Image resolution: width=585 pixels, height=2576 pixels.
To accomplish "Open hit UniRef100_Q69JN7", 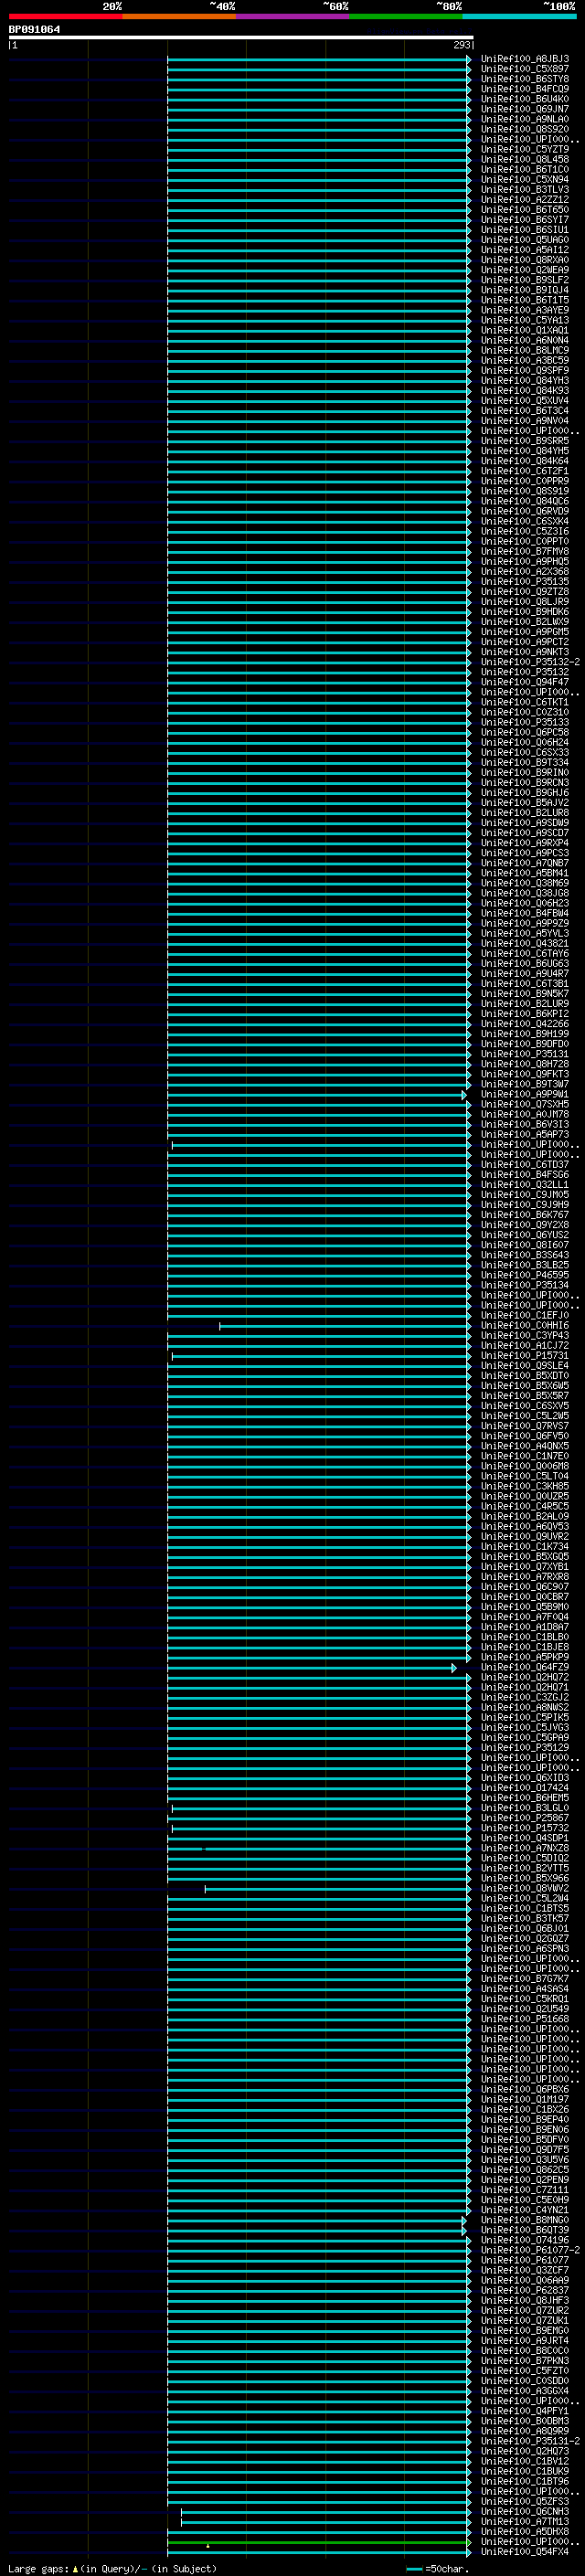I will [x=525, y=109].
